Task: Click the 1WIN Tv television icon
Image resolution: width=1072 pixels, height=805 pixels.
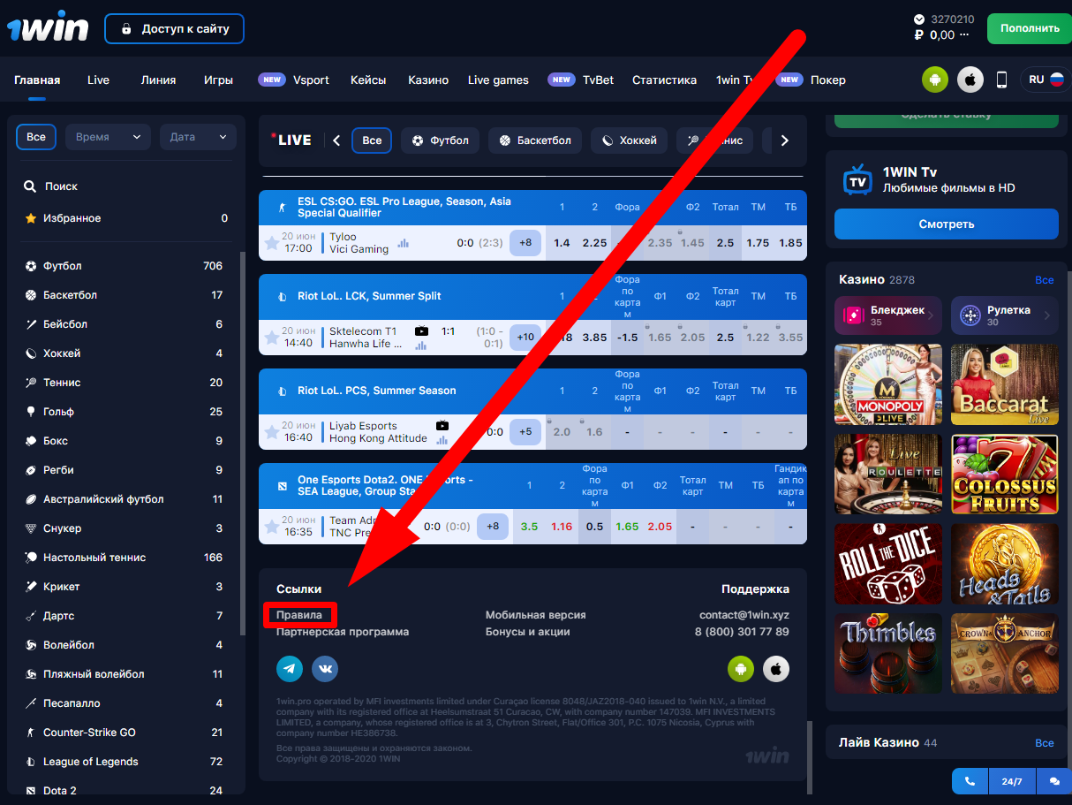Action: pos(857,178)
